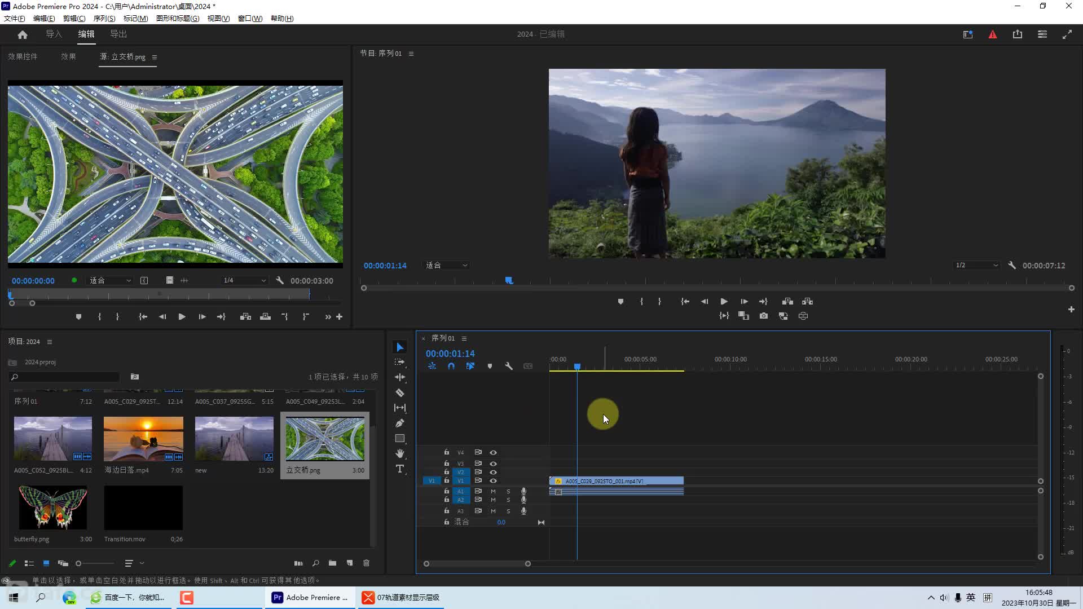1083x609 pixels.
Task: Switch to 效果 tab
Action: [68, 56]
